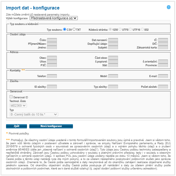Click the blue help question mark icon

[169, 7]
